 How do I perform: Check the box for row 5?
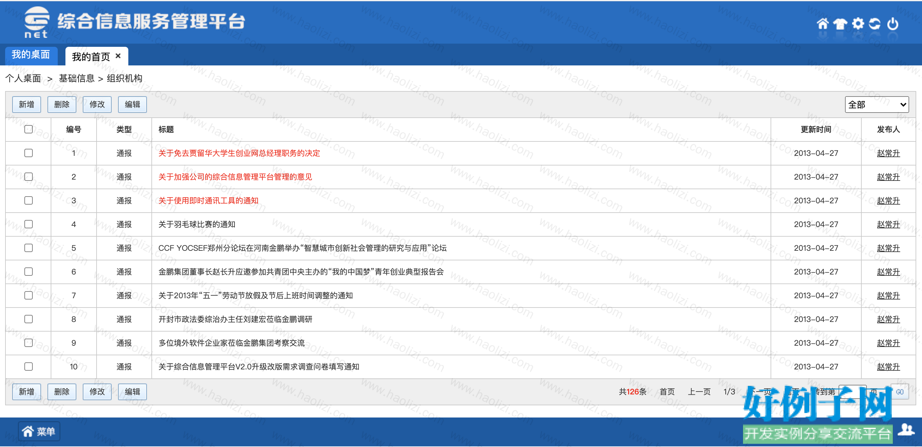click(x=29, y=248)
